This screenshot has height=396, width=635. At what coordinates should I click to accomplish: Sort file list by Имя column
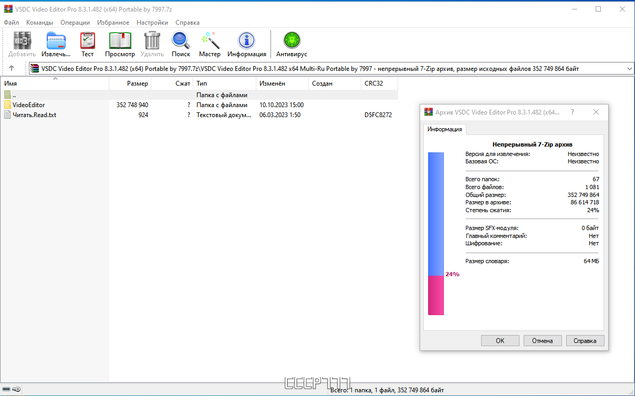pos(55,84)
